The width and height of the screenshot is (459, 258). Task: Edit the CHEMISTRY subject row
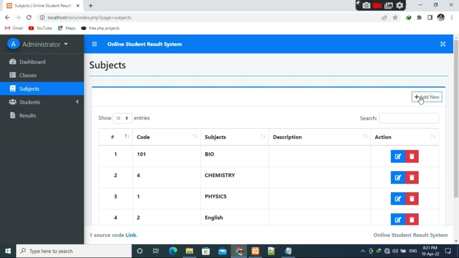pyautogui.click(x=398, y=178)
